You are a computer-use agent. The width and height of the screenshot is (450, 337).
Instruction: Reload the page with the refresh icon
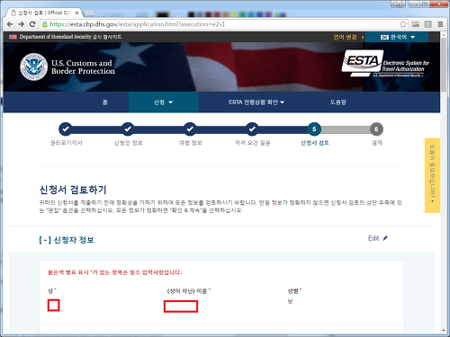click(x=32, y=24)
